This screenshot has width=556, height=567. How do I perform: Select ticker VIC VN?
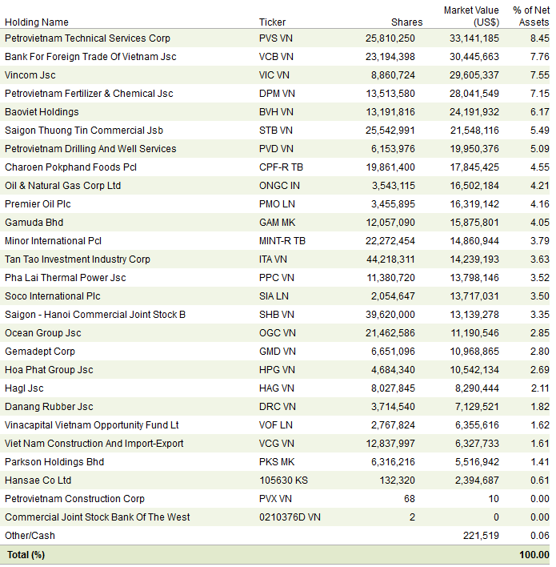(x=274, y=75)
